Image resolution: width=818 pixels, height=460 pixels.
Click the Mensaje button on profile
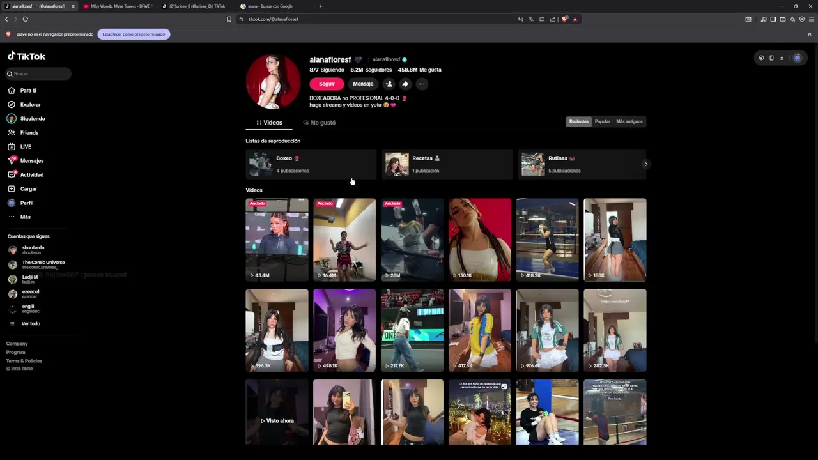click(x=363, y=84)
